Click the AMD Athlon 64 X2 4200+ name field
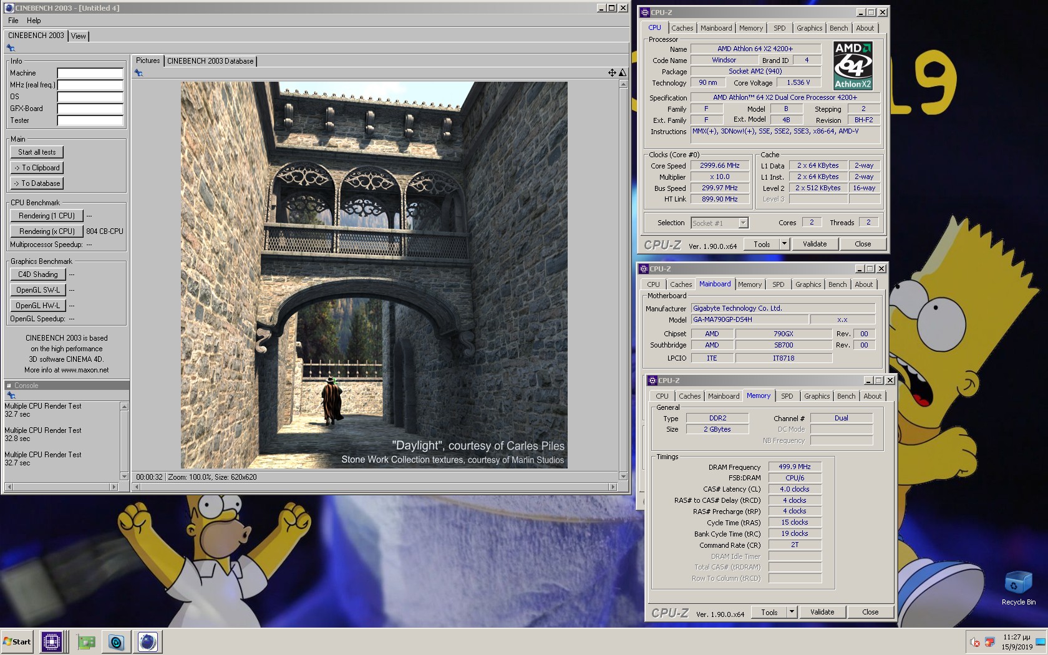Viewport: 1048px width, 655px height. pyautogui.click(x=755, y=49)
